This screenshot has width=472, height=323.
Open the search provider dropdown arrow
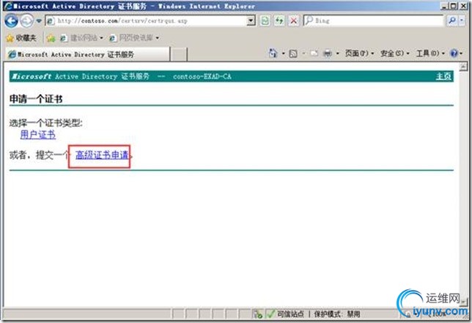462,21
